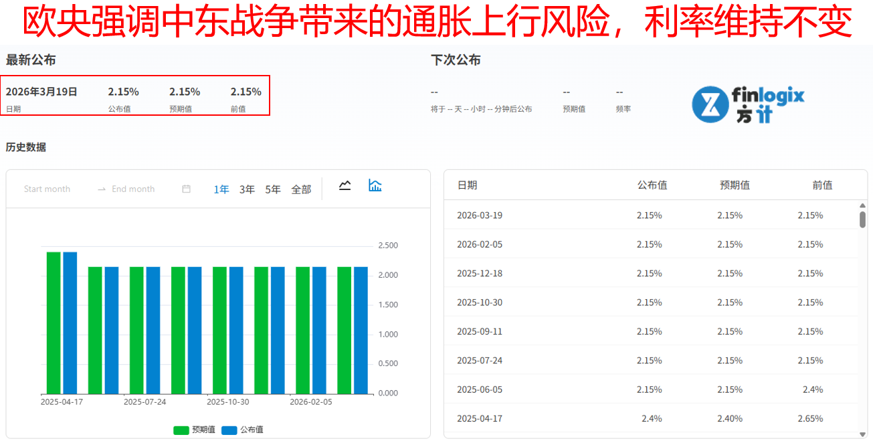Click the arrow between Start and End month
The width and height of the screenshot is (873, 441).
coord(102,189)
